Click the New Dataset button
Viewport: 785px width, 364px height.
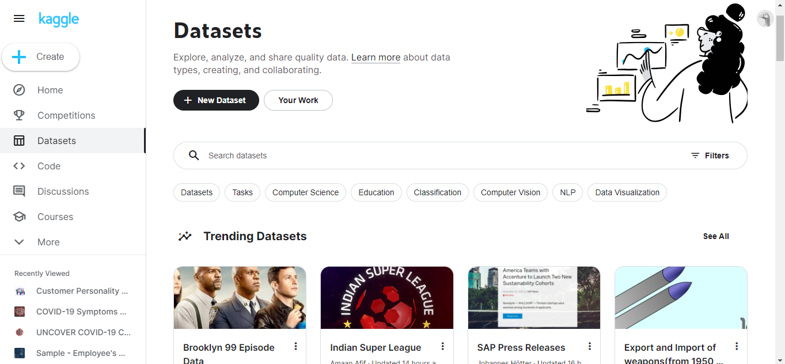216,100
